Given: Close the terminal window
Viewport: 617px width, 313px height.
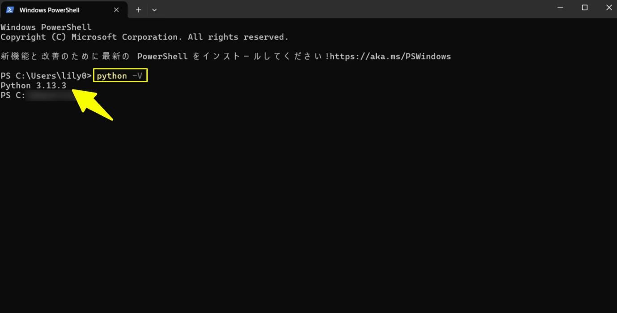Looking at the screenshot, I should [608, 8].
